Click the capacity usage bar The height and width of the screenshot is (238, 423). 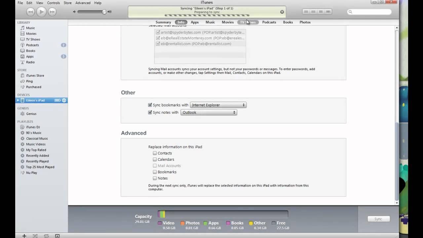223,214
